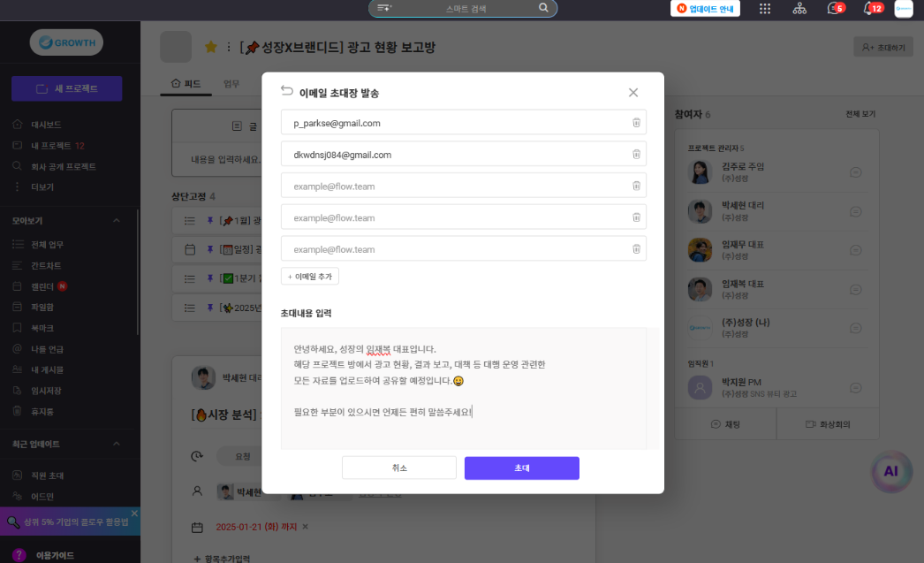Start 채팅 in participants panel
Image resolution: width=924 pixels, height=563 pixels.
pyautogui.click(x=725, y=424)
